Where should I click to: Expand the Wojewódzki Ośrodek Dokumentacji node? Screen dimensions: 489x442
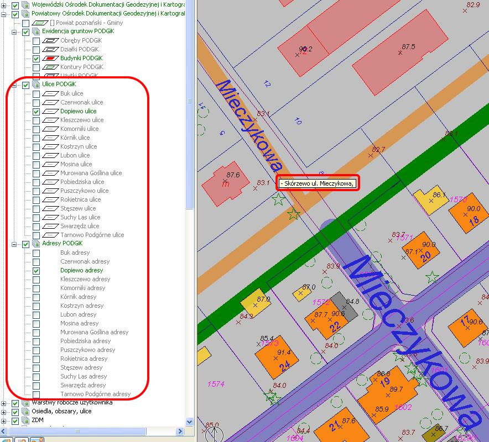point(4,5)
